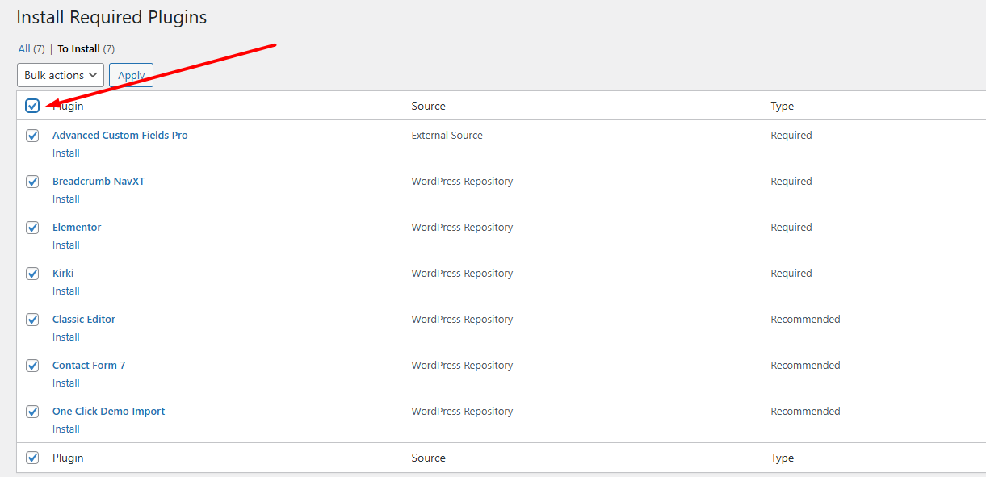This screenshot has height=477, width=986.
Task: Deselect the Elementor plugin checkbox
Action: click(x=32, y=228)
